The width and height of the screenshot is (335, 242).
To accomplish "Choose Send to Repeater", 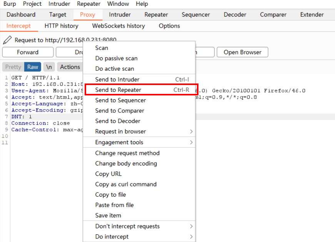I will click(x=139, y=90).
